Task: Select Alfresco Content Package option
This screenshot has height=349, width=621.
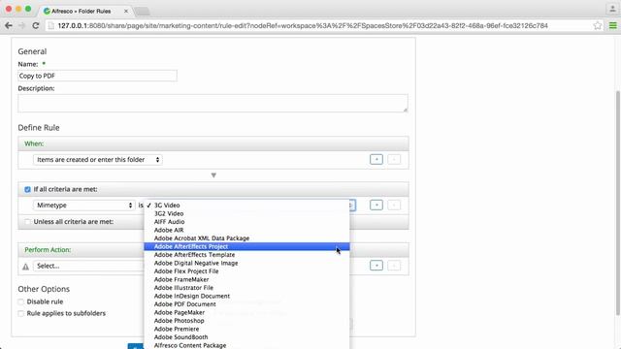Action: [x=246, y=345]
